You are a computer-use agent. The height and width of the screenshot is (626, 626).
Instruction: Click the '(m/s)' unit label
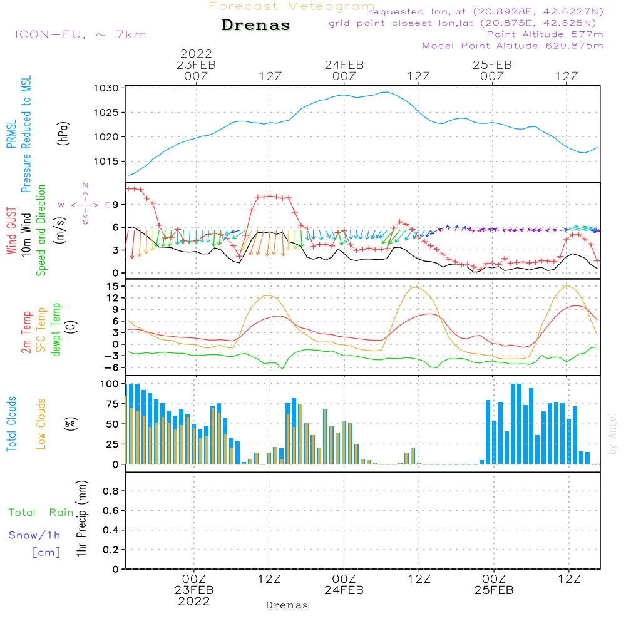pyautogui.click(x=60, y=230)
